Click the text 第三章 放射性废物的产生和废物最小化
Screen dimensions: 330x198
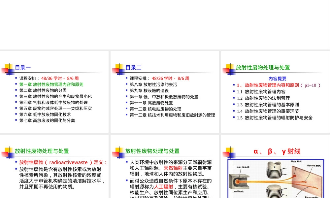(x=55, y=96)
